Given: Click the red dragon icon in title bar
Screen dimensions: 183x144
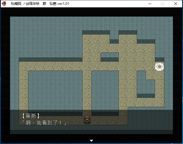Looking at the screenshot, I should (4, 4).
